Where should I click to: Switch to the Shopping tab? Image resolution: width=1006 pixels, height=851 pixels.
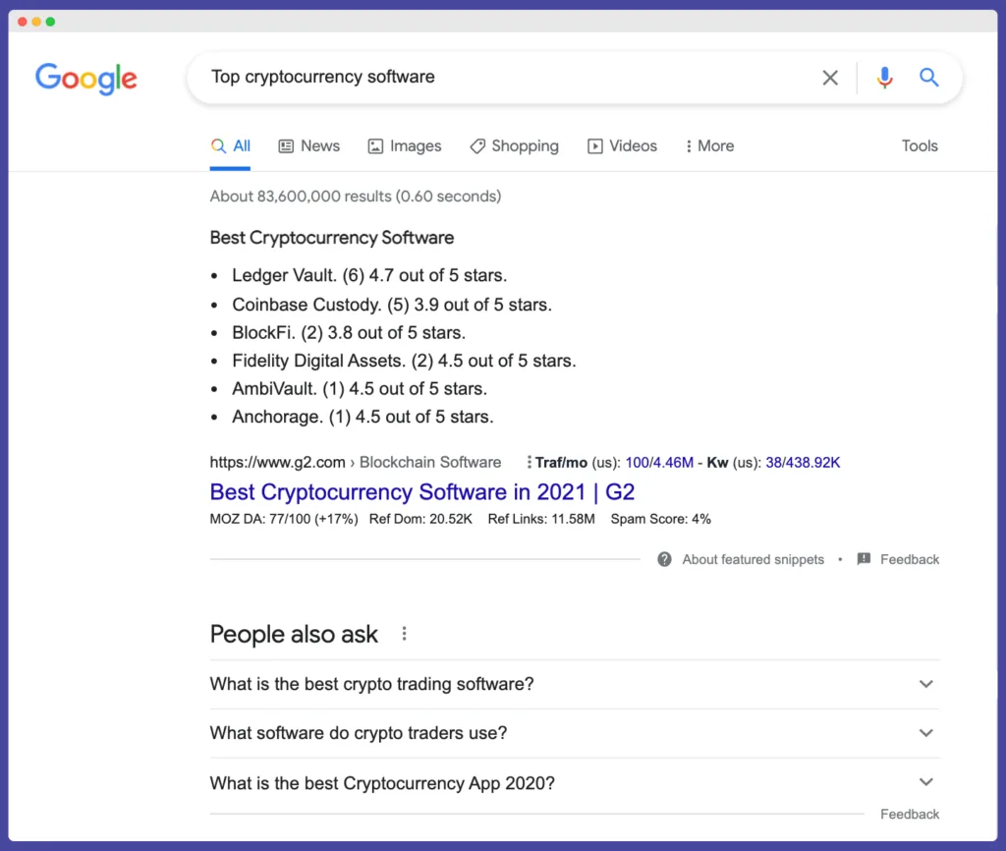pos(514,145)
